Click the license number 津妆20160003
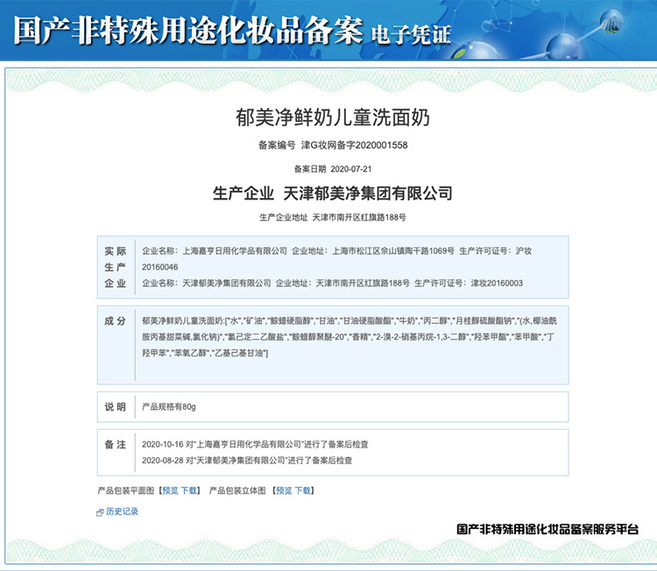The width and height of the screenshot is (657, 571). coord(497,283)
